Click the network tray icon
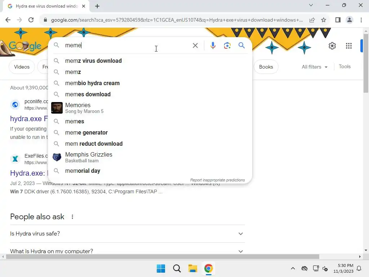Screen dimensions: 369x277 [316, 268]
